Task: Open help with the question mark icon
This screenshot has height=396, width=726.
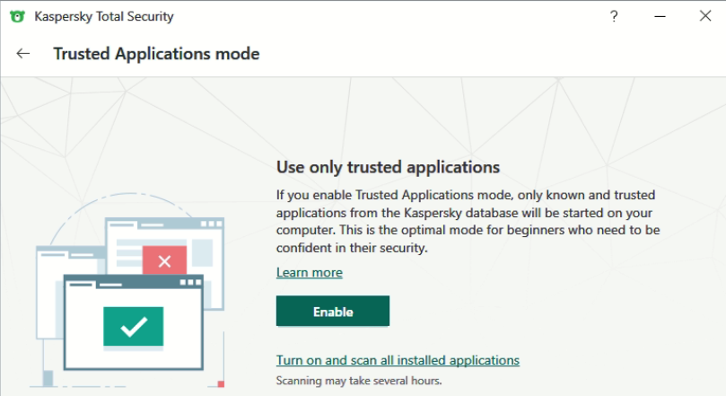Action: click(x=614, y=16)
